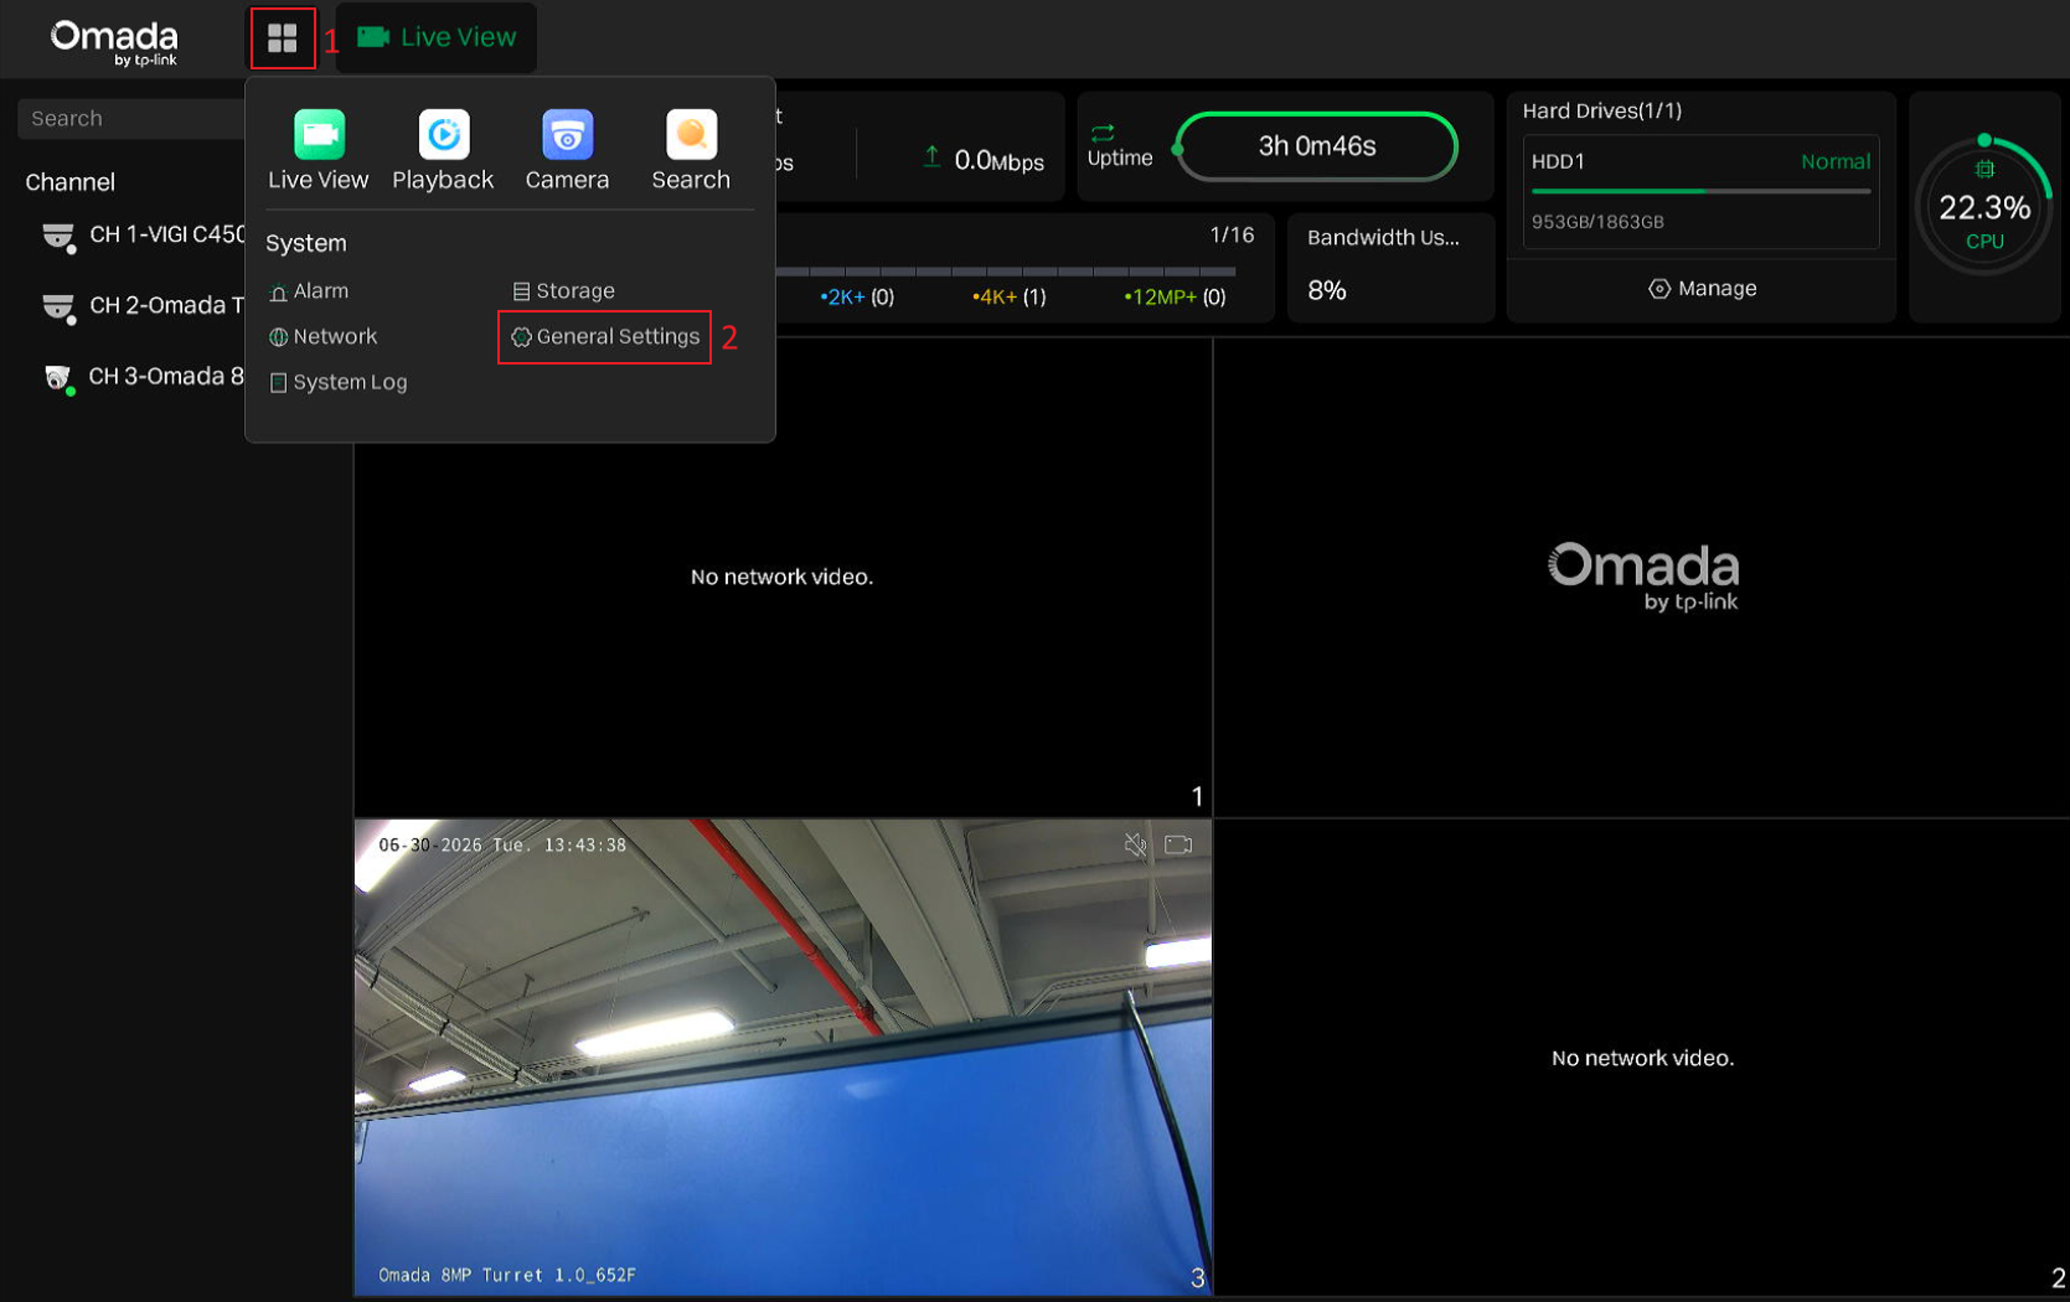Click the channel Search input field
The image size is (2070, 1302).
[132, 118]
